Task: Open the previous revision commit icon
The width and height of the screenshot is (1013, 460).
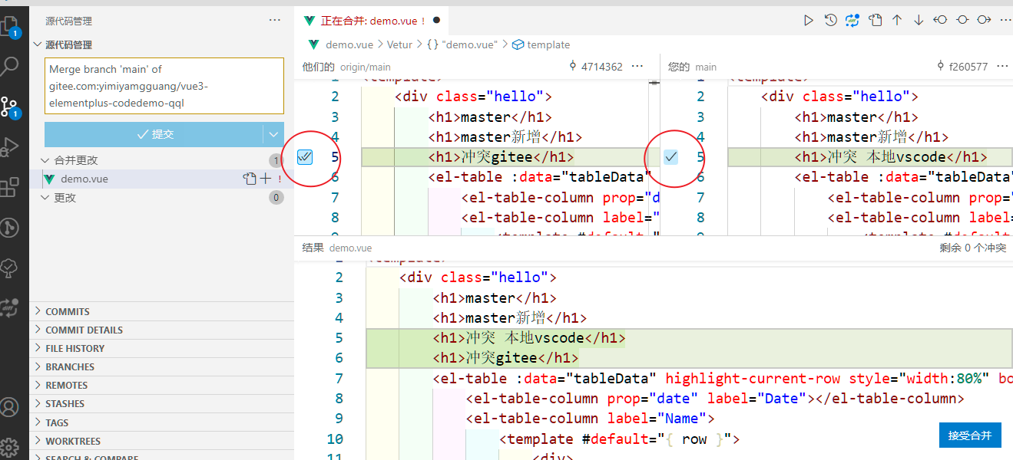Action: tap(940, 21)
